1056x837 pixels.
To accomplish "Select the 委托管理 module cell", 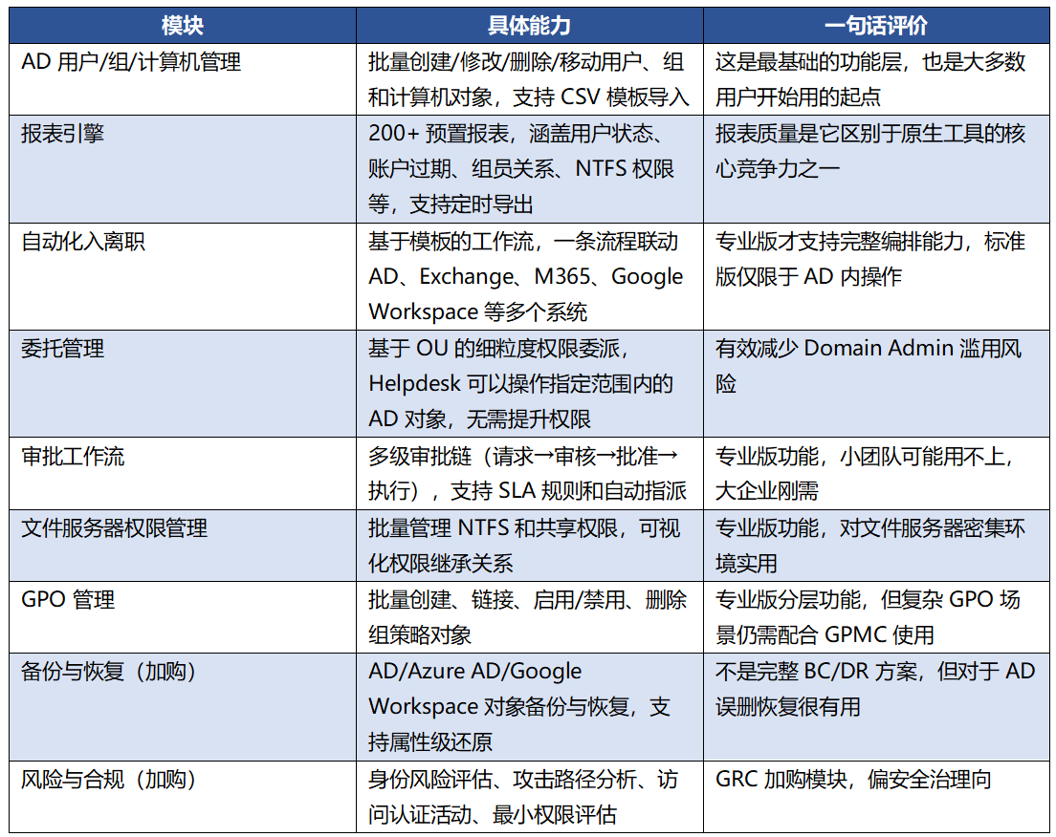I will click(x=183, y=383).
